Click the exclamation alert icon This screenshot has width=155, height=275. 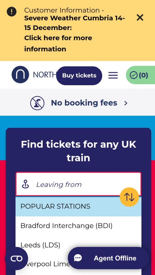click(x=12, y=12)
